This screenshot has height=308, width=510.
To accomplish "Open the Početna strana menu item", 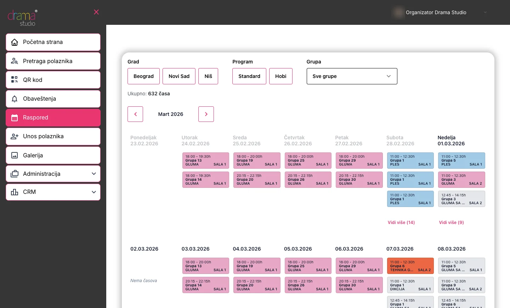I will [53, 42].
